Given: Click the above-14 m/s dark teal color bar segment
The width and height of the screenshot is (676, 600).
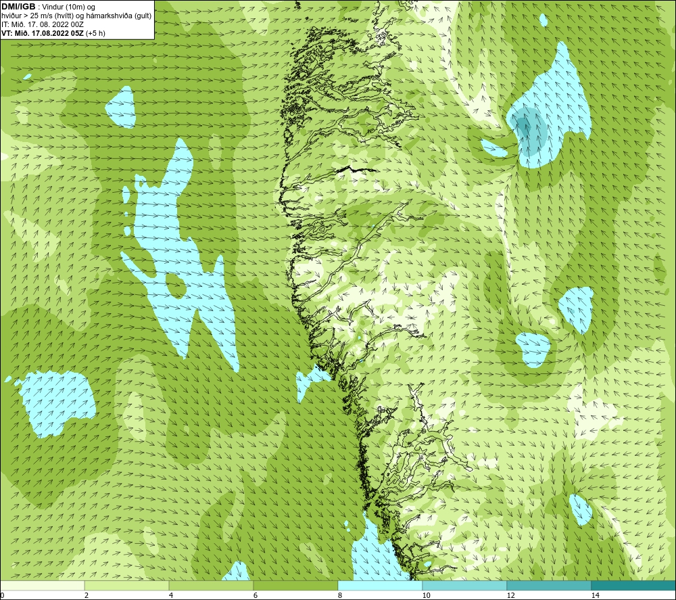Looking at the screenshot, I should point(634,585).
